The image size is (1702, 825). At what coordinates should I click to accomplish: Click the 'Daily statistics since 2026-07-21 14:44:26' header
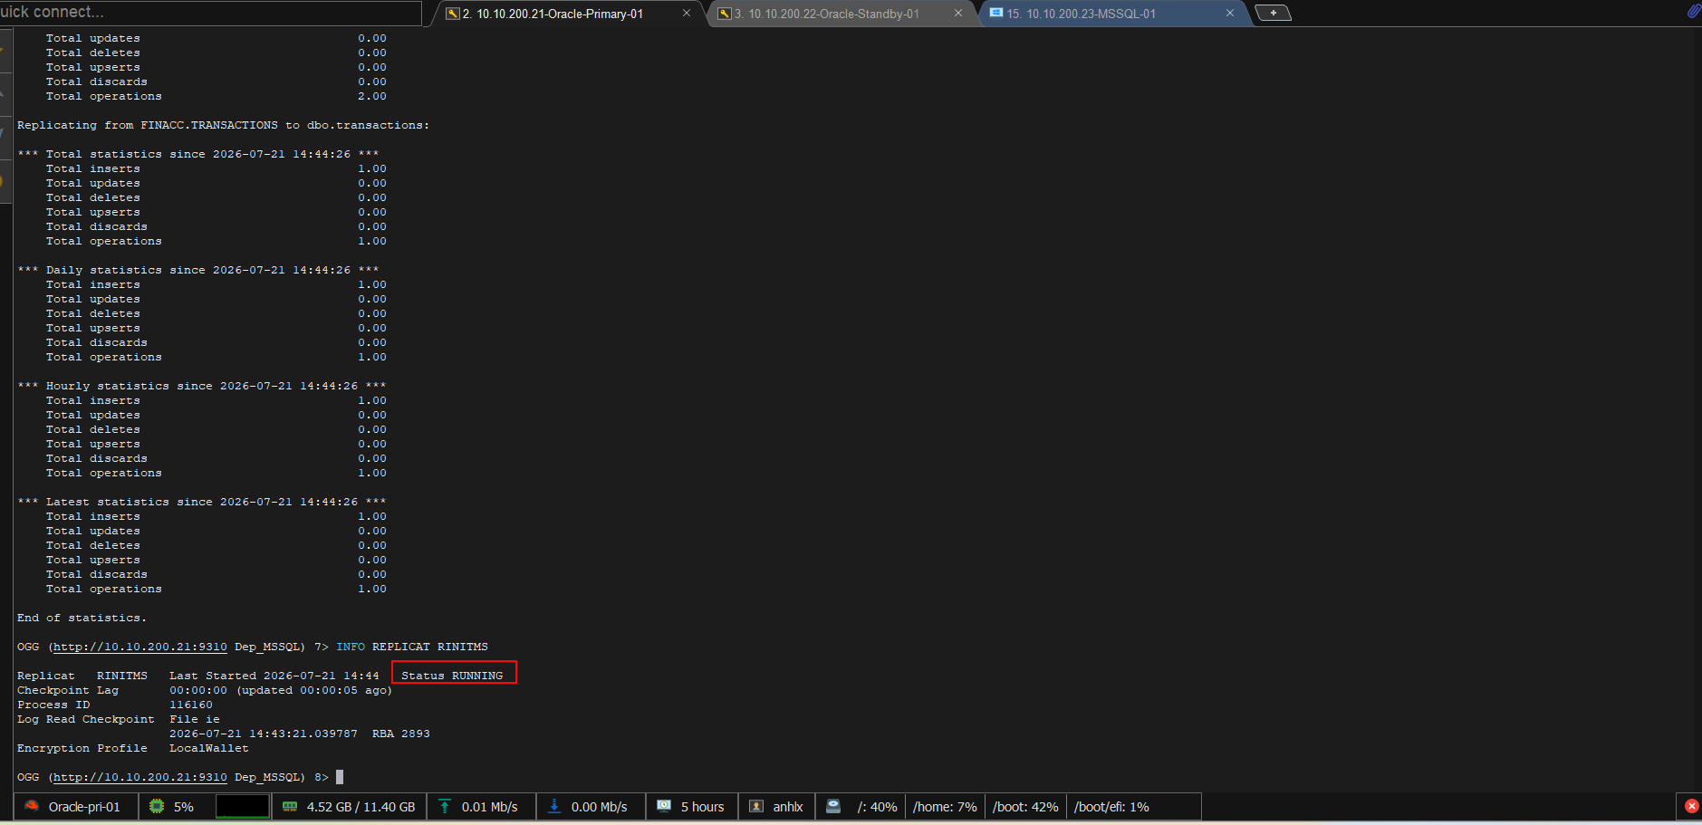tap(198, 270)
